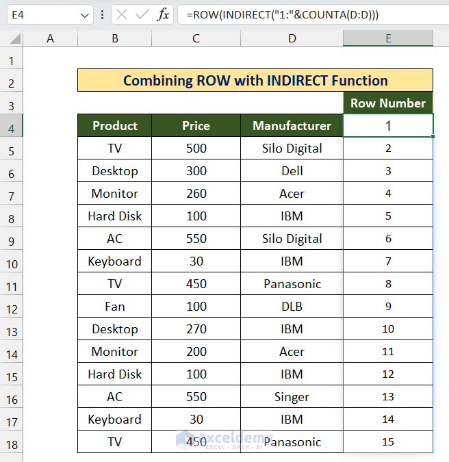The width and height of the screenshot is (449, 462).
Task: Select the cell with price 270
Action: (x=196, y=329)
